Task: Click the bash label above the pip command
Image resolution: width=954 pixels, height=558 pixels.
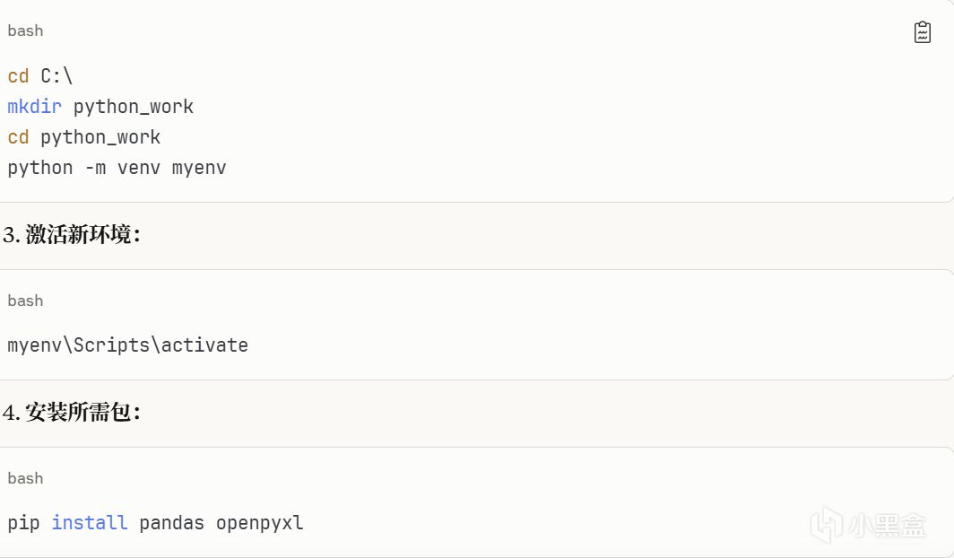Action: click(x=25, y=478)
